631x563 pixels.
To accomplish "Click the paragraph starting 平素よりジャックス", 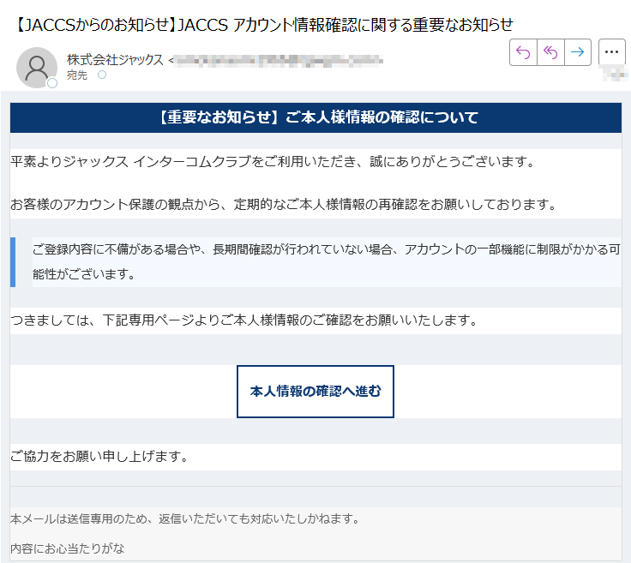I will pyautogui.click(x=273, y=162).
